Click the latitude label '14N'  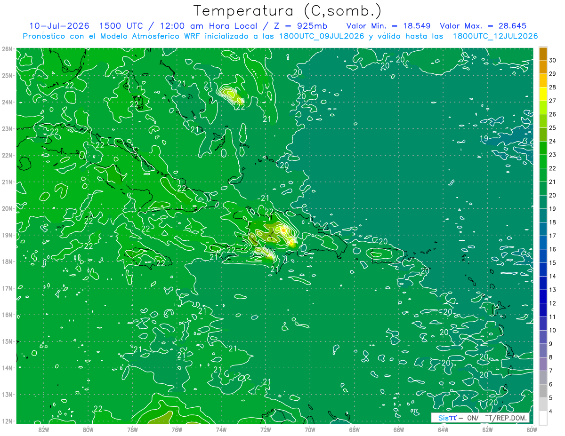click(7, 368)
